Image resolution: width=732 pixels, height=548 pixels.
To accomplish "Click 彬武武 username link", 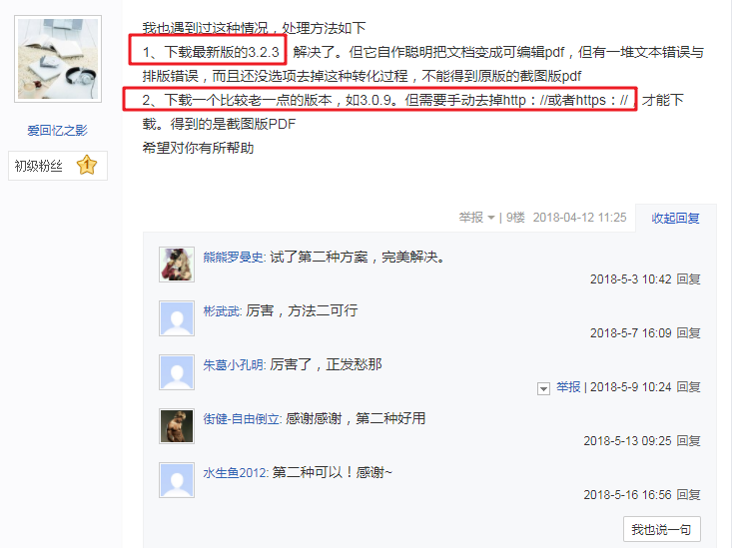I will click(222, 310).
